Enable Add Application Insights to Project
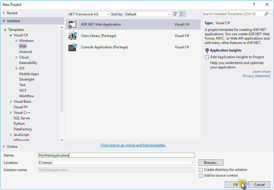The image size is (274, 190). pyautogui.click(x=207, y=57)
